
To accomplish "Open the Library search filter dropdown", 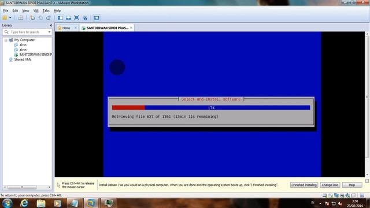I will click(49, 32).
